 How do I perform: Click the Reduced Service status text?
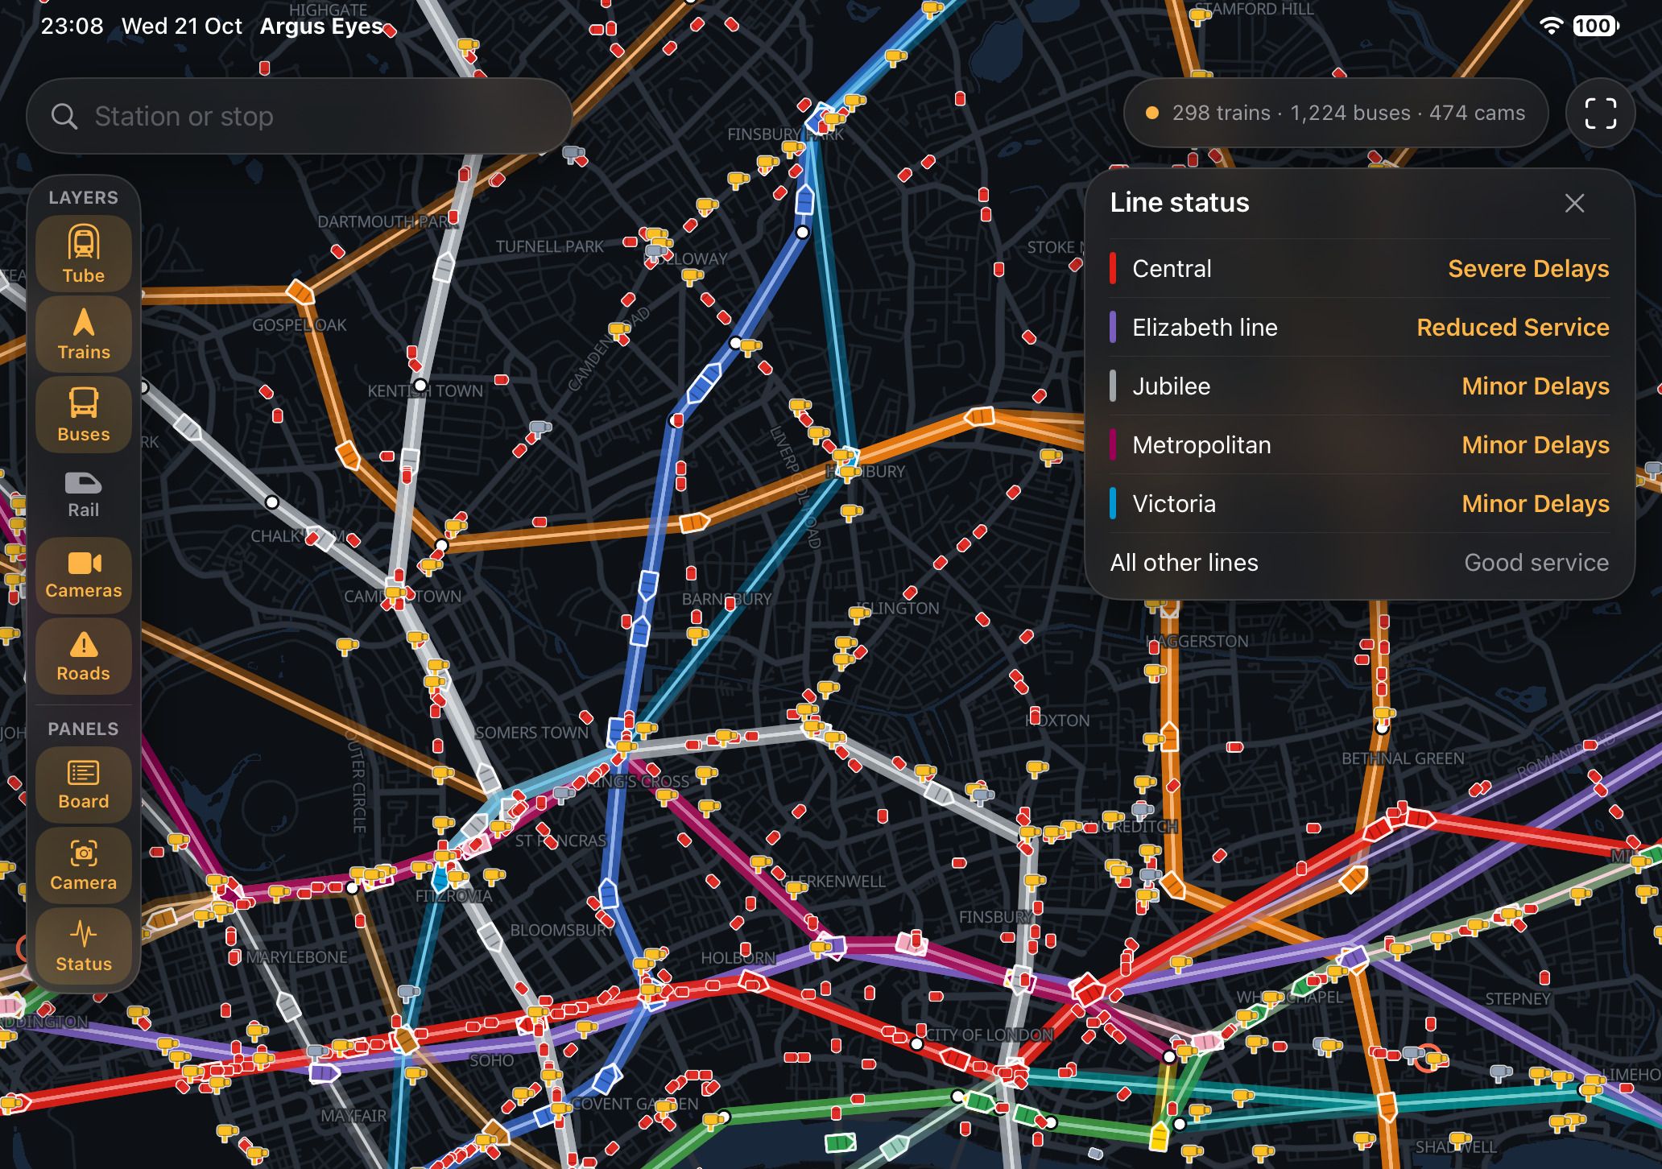(x=1513, y=327)
